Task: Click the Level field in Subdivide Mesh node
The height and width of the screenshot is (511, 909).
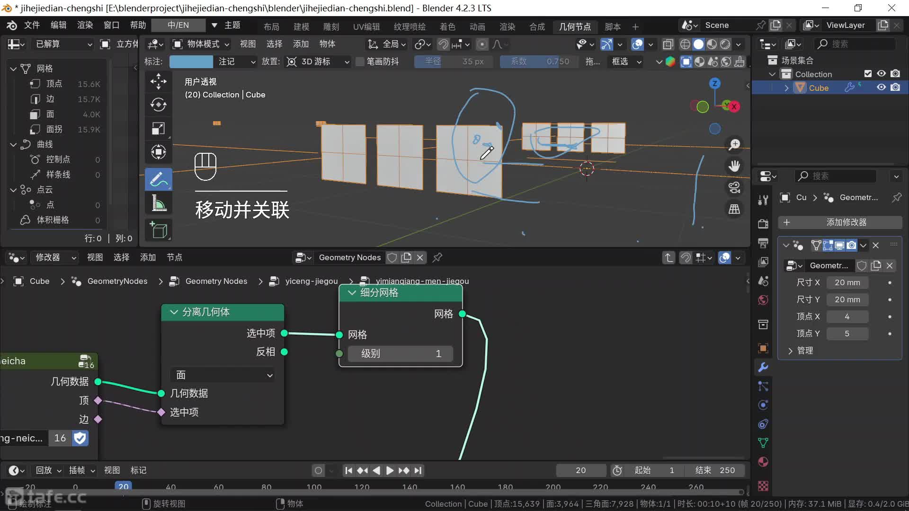Action: click(x=400, y=353)
